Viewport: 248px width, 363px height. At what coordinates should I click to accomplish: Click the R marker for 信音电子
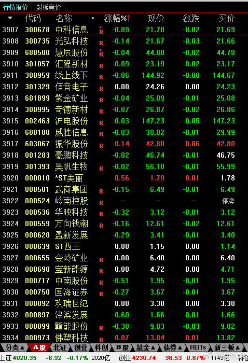(x=101, y=89)
